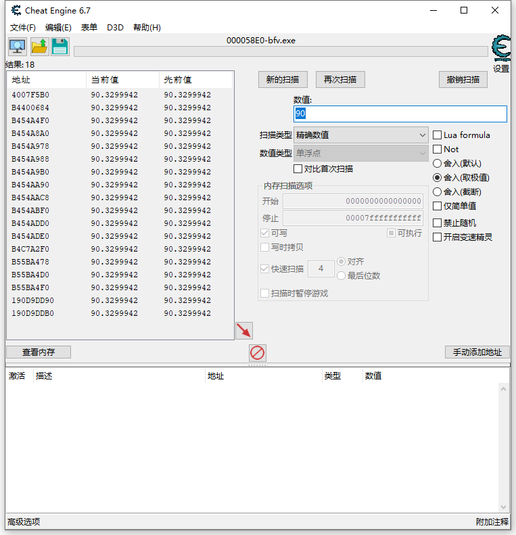Click the 激活 column header in address list
This screenshot has width=516, height=535.
point(20,376)
